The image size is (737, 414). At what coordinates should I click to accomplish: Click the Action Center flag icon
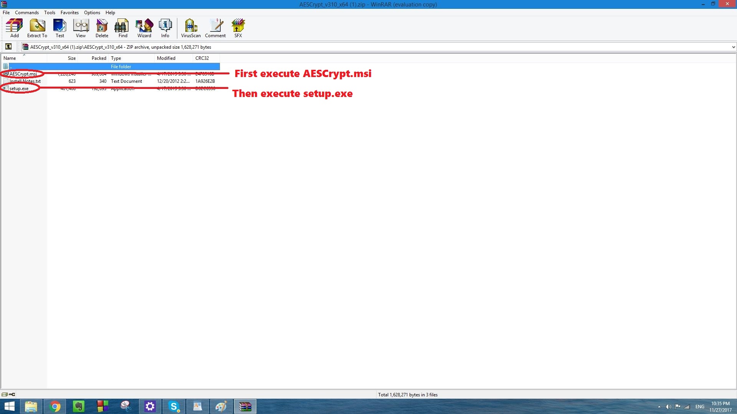pos(678,407)
